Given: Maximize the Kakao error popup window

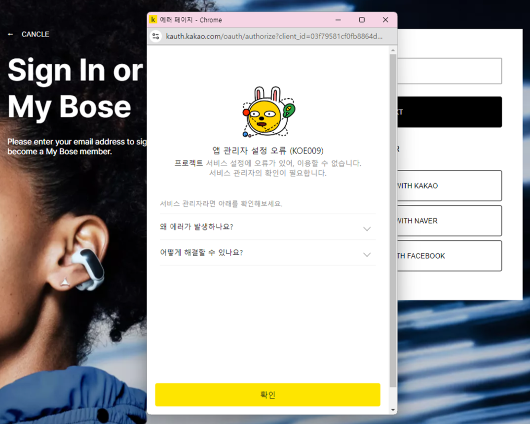Looking at the screenshot, I should [x=362, y=20].
